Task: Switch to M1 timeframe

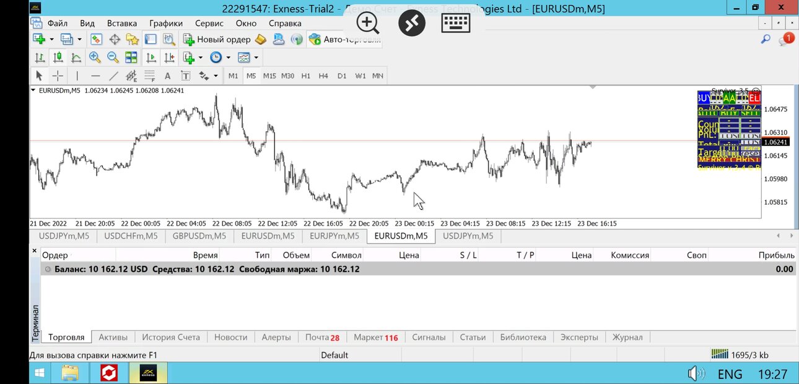Action: 233,75
